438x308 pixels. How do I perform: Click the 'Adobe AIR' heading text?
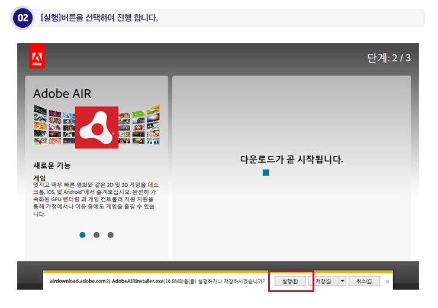click(x=62, y=94)
